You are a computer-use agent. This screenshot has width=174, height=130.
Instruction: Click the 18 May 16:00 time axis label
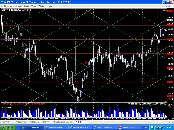[x=92, y=119]
